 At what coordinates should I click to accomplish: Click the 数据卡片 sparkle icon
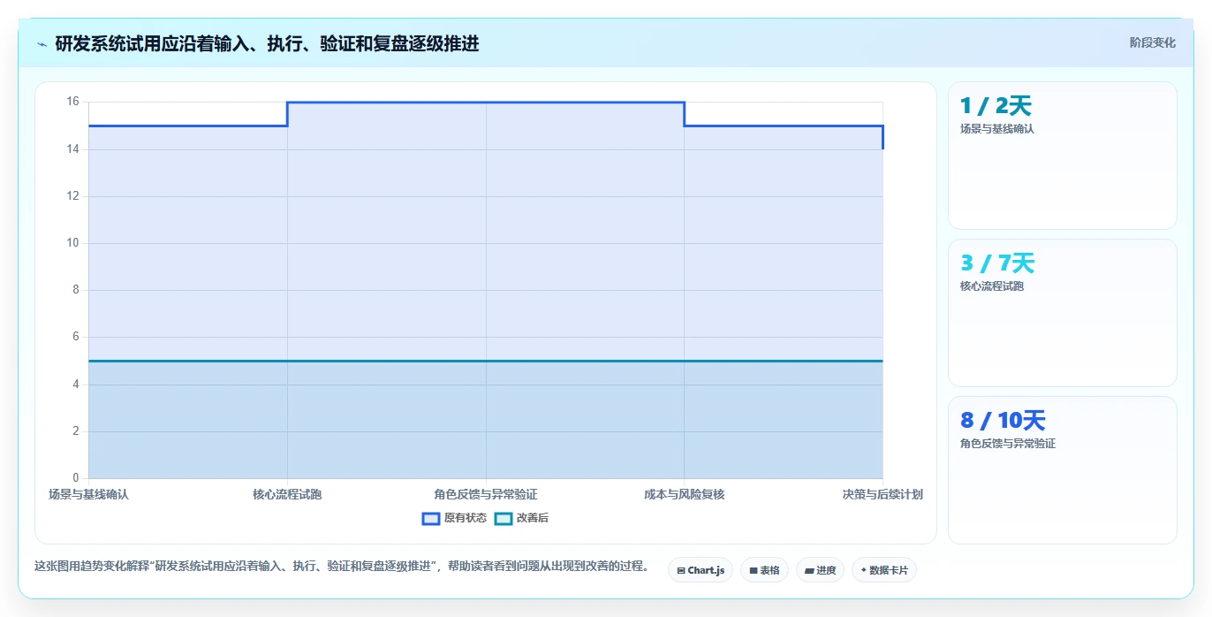click(x=864, y=570)
